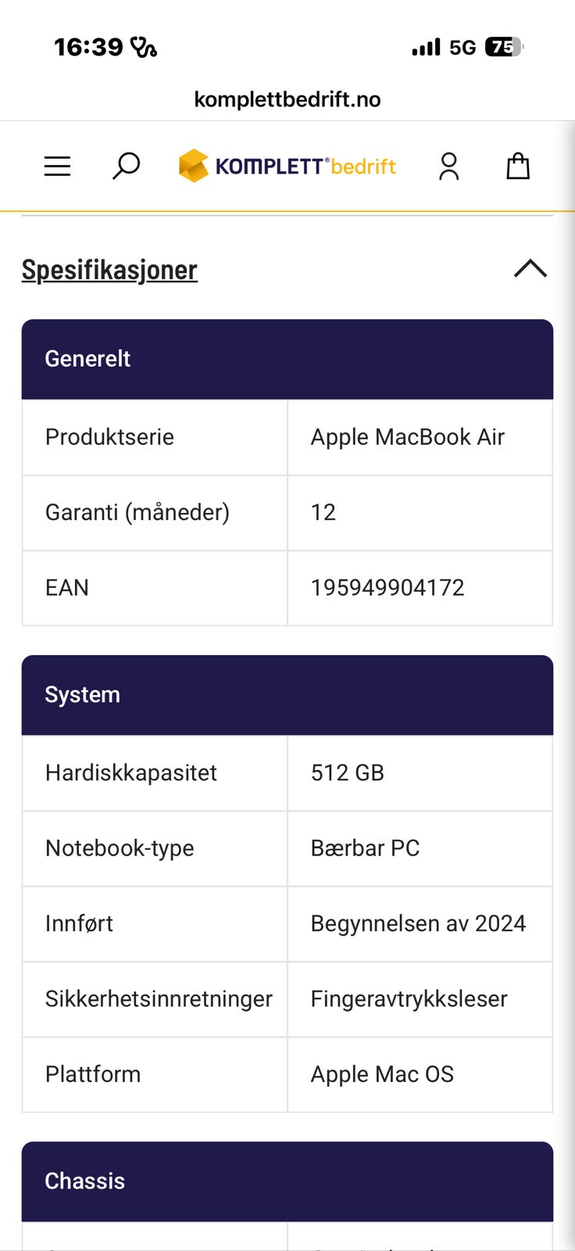Click the Apple MacBook Air value
Screen dimensions: 575x1251
click(x=408, y=437)
